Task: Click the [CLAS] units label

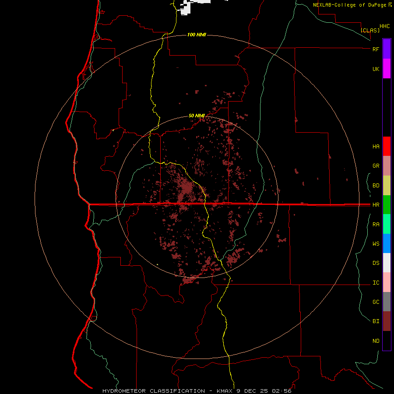Action: click(x=370, y=30)
